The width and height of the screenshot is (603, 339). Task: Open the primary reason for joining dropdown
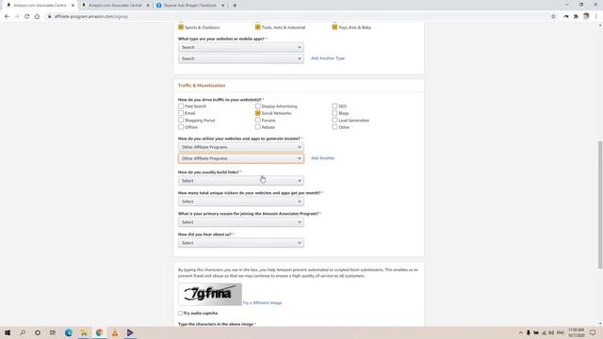coord(241,222)
